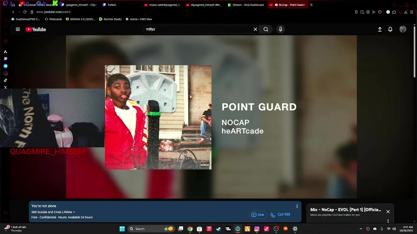Open Twitch in browser sidebar
Image resolution: width=417 pixels, height=234 pixels.
5,59
